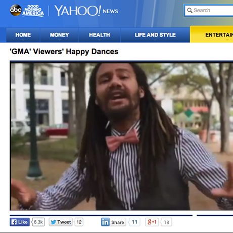This screenshot has height=233, width=233.
Task: Click the Google +1 button
Action: point(152,222)
